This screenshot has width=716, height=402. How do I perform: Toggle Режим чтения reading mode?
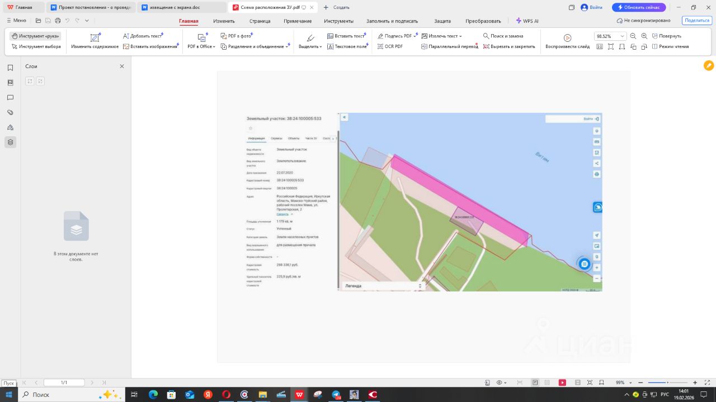click(x=670, y=46)
